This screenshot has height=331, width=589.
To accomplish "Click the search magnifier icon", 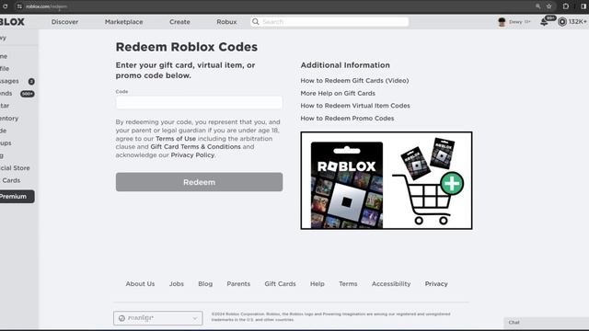I will (256, 22).
